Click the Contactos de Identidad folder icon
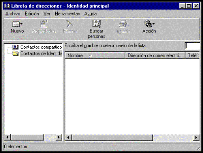Viewport: 203px width, 153px height. pos(15,53)
